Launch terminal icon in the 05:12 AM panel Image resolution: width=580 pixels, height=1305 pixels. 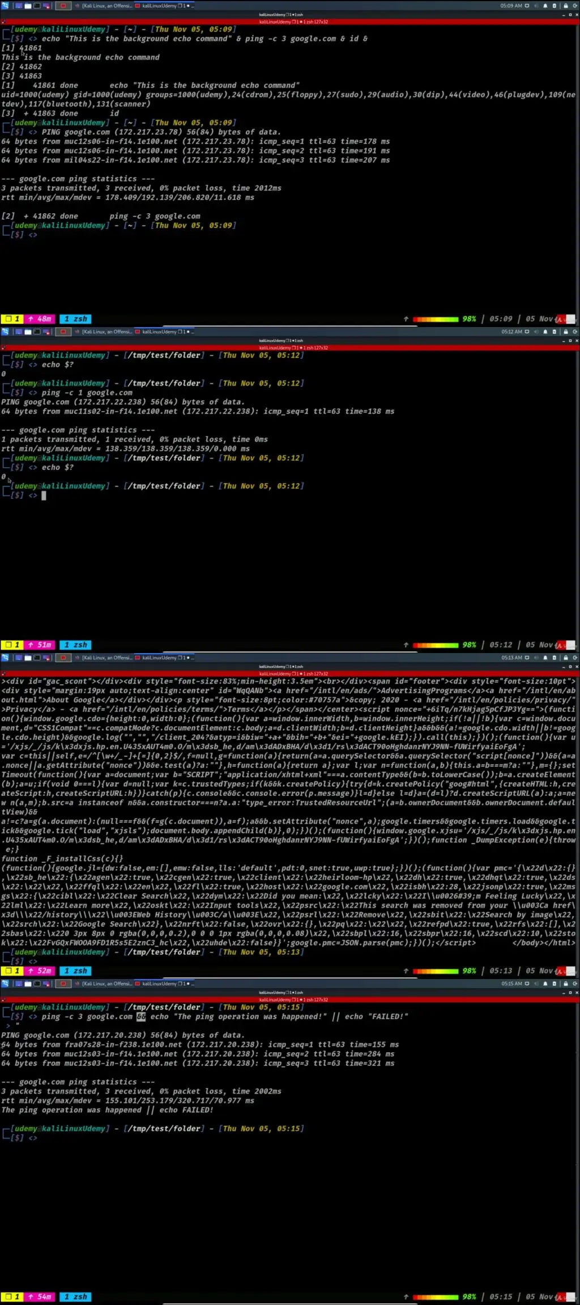tap(37, 332)
